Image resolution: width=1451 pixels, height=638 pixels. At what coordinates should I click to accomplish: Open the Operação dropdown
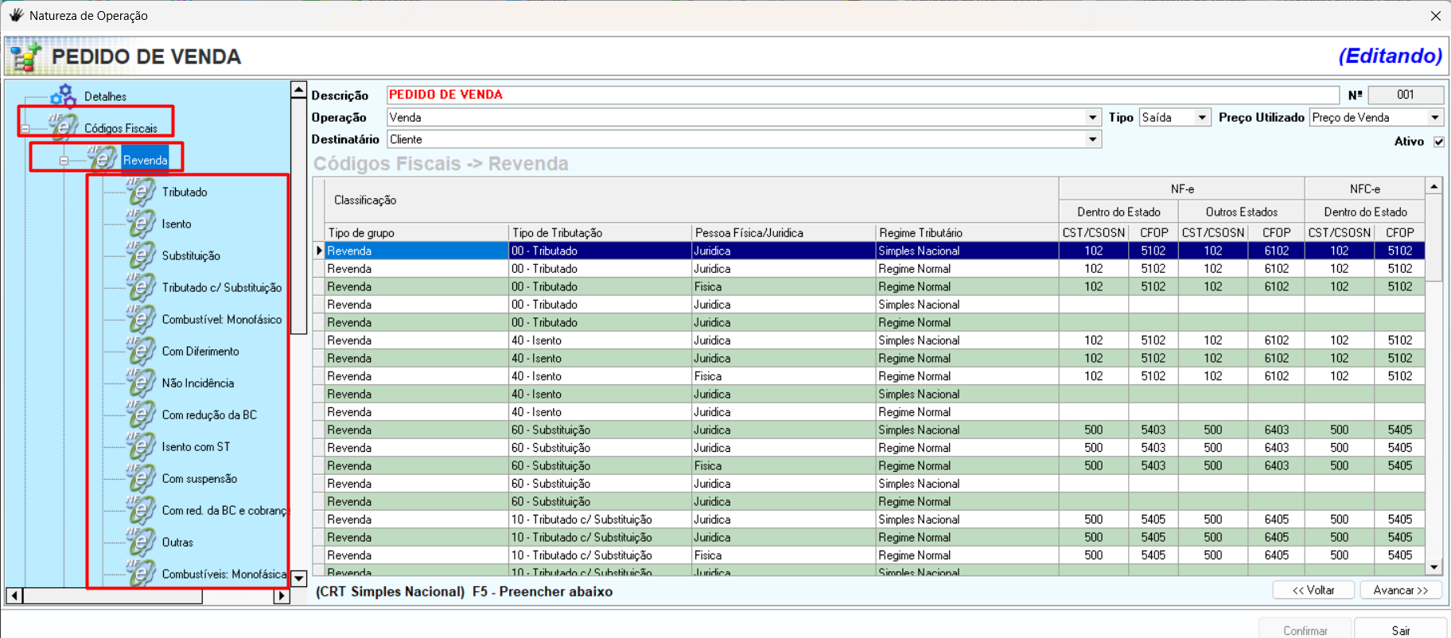(1092, 117)
